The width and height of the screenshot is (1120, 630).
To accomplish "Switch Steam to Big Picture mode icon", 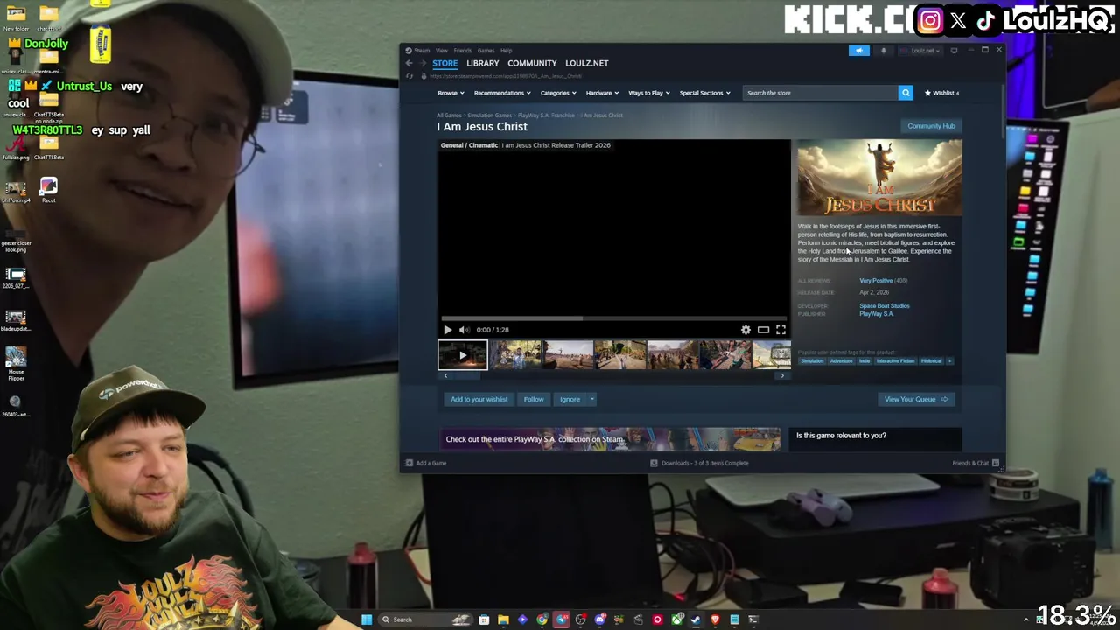I will 954,51.
